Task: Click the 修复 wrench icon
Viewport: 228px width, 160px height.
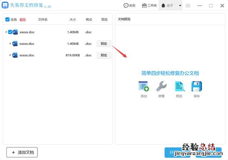Action: [161, 87]
